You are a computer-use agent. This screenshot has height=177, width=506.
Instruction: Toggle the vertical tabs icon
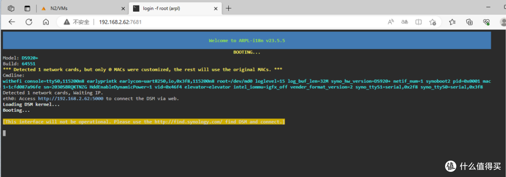point(28,8)
